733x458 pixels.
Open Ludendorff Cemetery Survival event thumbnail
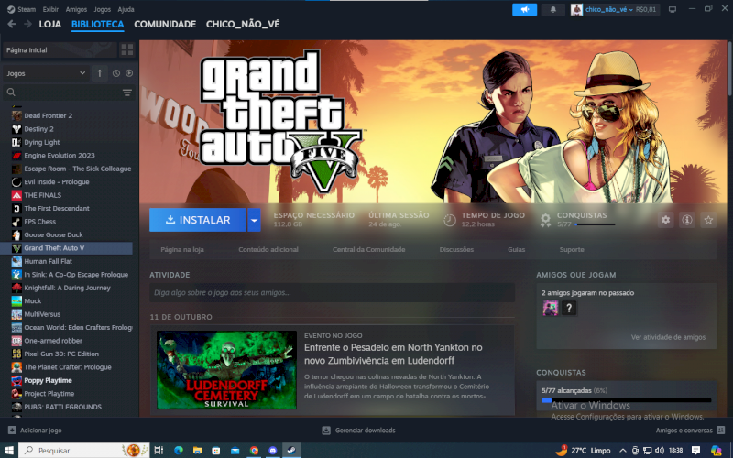226,370
